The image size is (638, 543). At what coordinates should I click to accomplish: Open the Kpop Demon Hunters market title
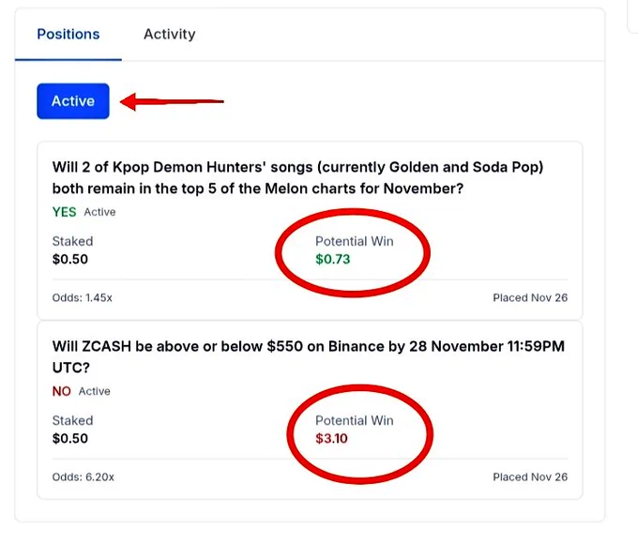pos(297,178)
